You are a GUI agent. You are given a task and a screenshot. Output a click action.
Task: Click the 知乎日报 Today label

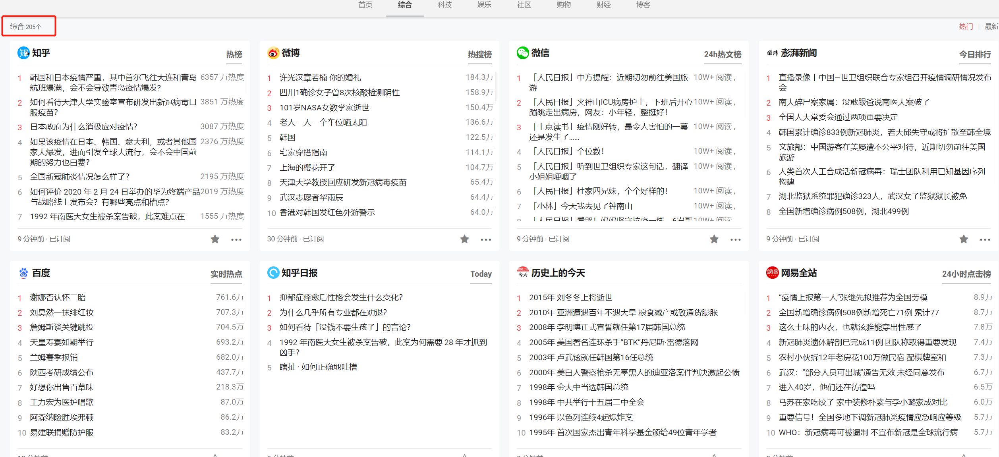(x=481, y=274)
